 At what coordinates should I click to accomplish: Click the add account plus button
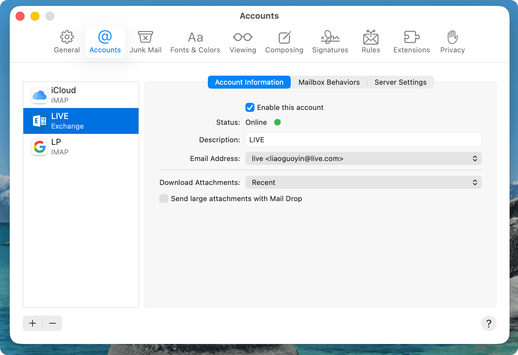pyautogui.click(x=33, y=323)
